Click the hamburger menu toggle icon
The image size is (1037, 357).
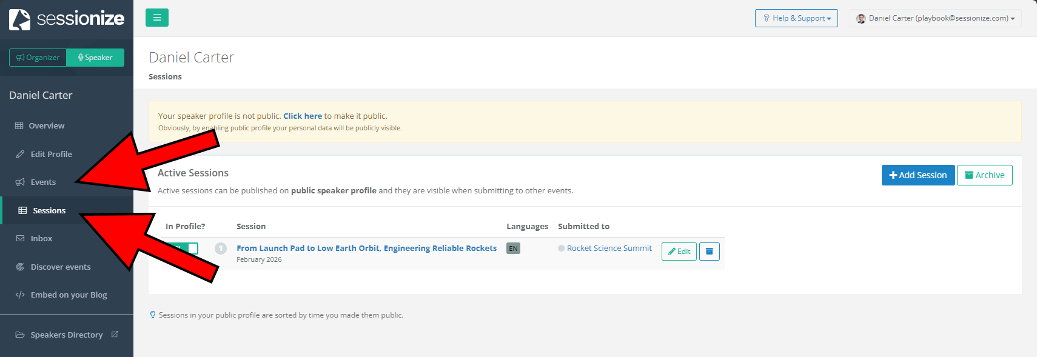pos(156,18)
